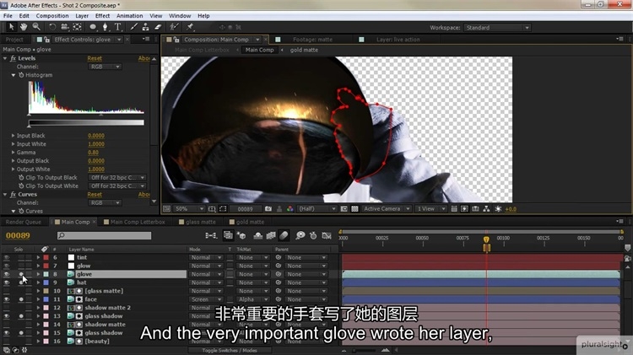
Task: Open viewer magnification 50% dropdown
Action: 189,209
